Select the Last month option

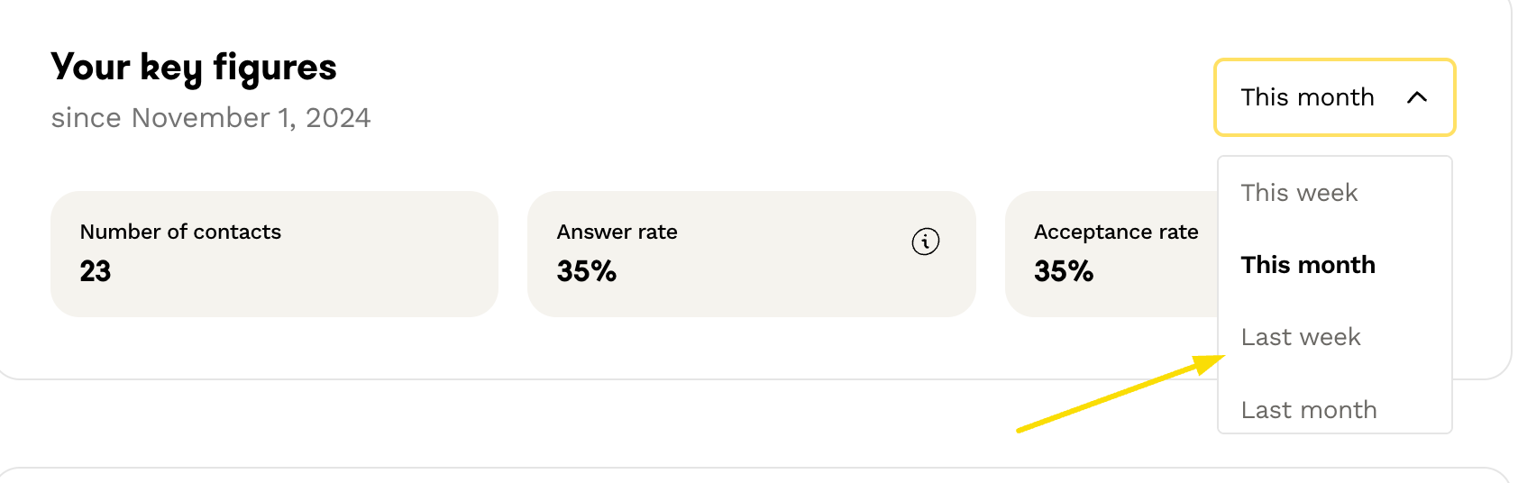[x=1309, y=410]
